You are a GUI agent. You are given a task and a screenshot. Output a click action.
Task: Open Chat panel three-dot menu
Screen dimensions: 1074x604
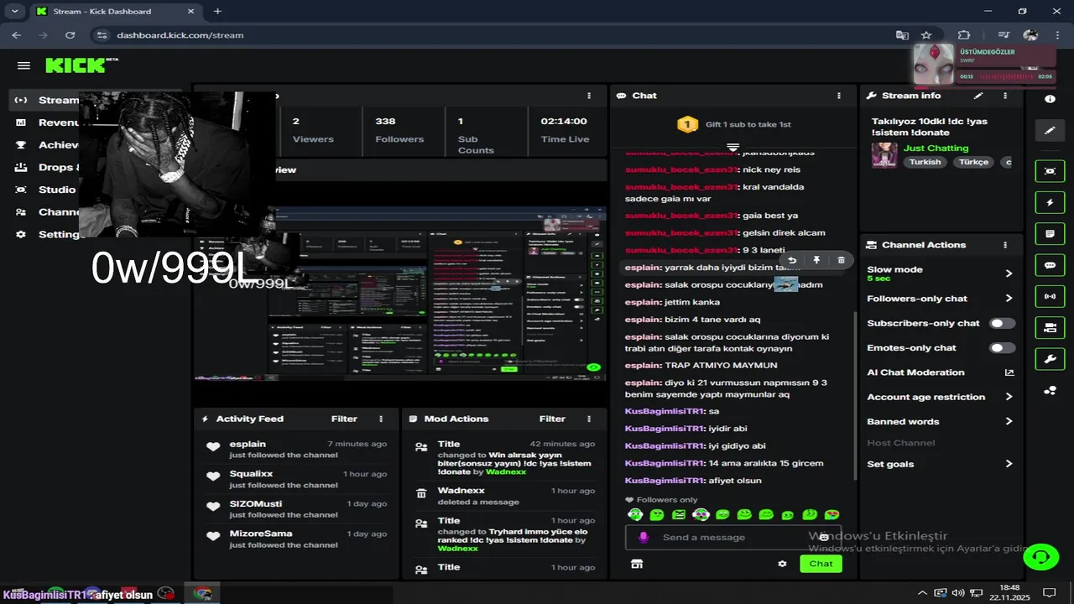[838, 96]
